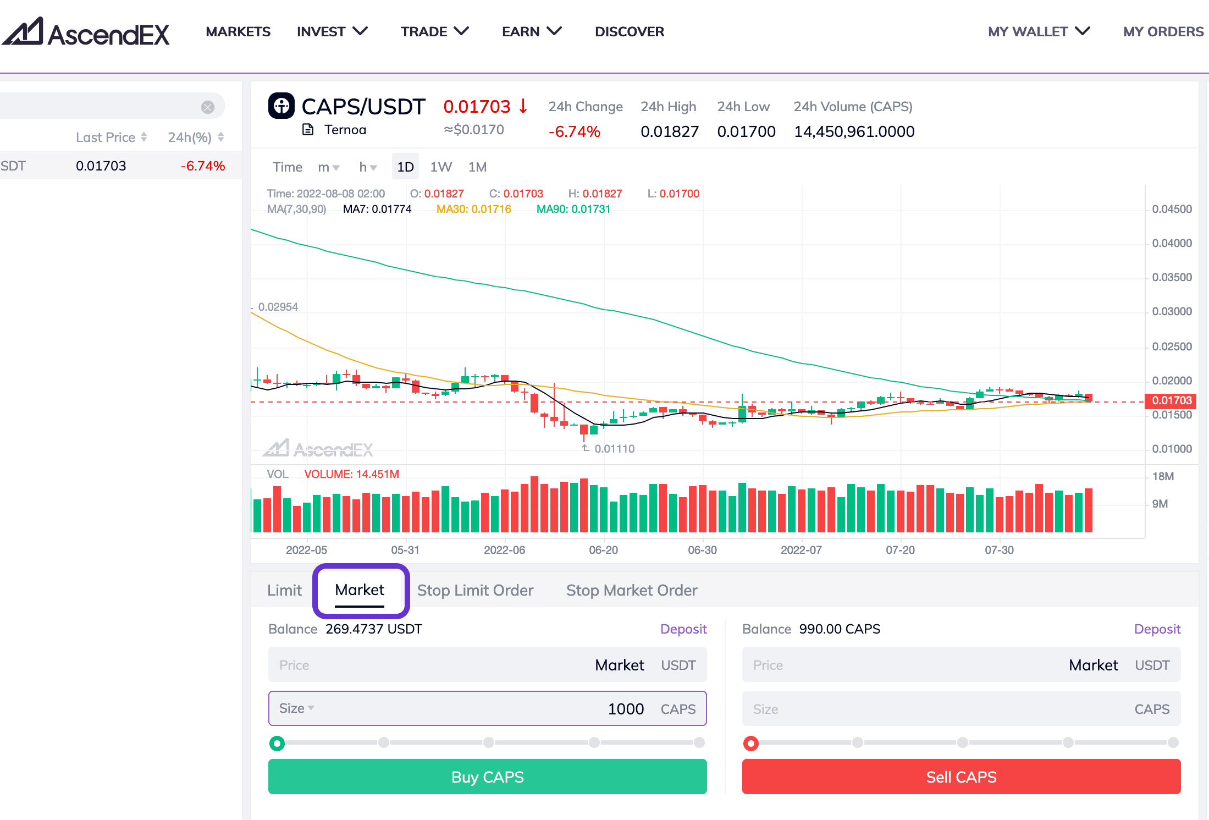Click the sell Size input field
Viewport: 1209px width, 820px height.
[961, 708]
